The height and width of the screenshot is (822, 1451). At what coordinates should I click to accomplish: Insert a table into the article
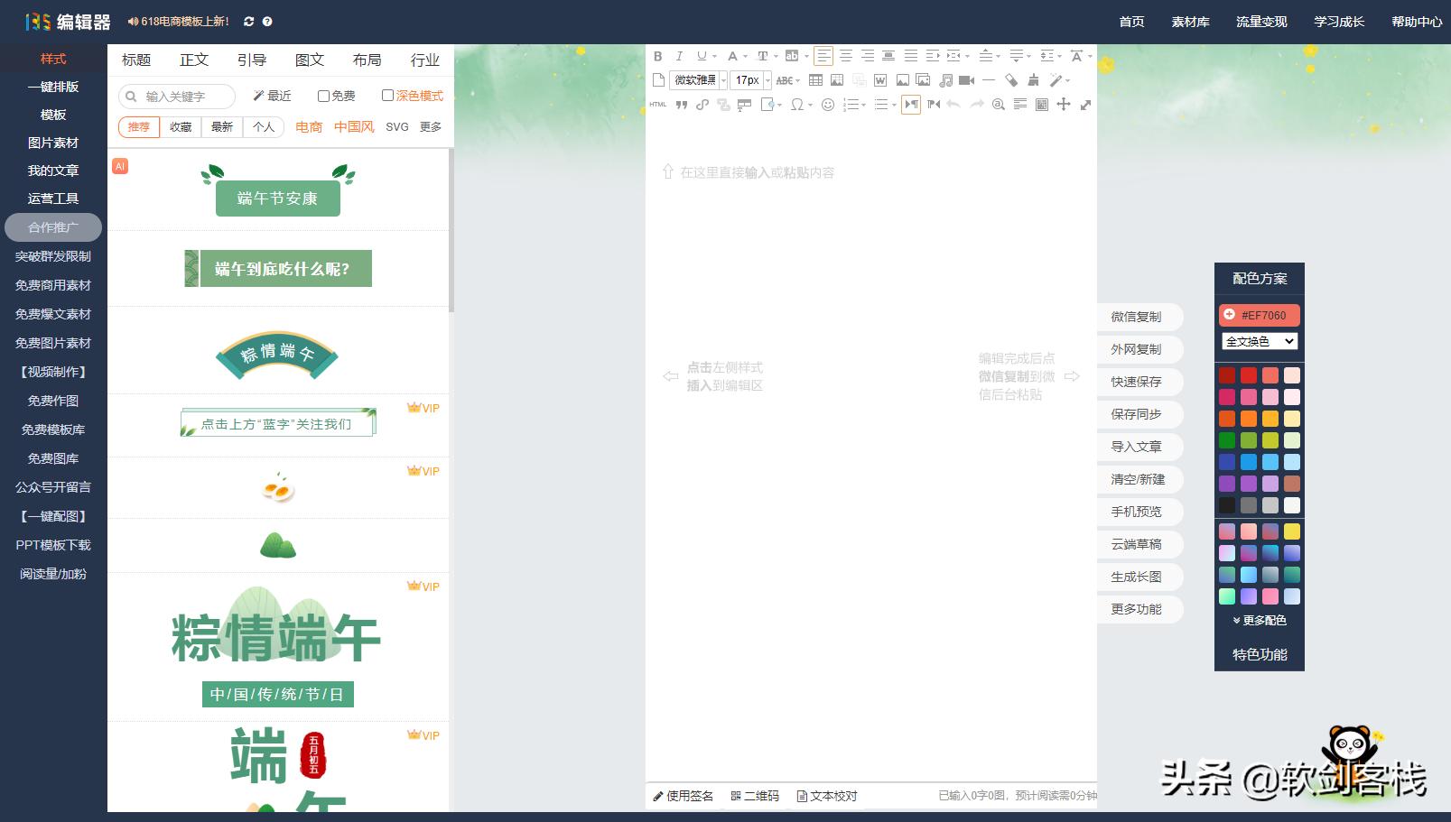point(815,80)
